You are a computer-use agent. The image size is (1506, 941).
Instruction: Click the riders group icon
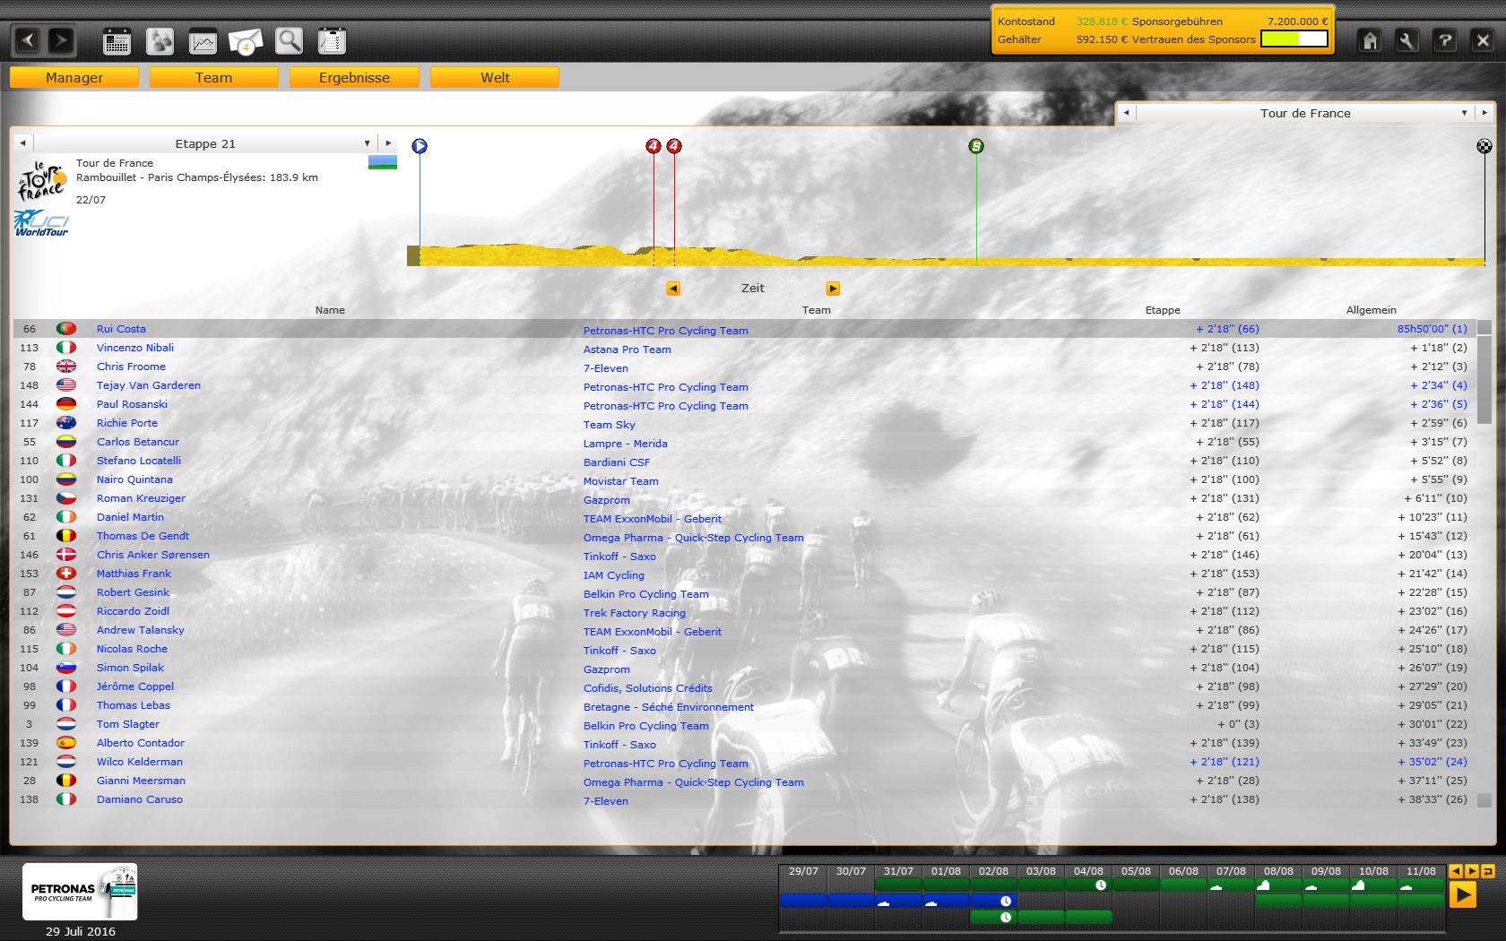pos(160,41)
